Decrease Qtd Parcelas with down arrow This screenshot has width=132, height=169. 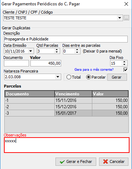[57, 52]
